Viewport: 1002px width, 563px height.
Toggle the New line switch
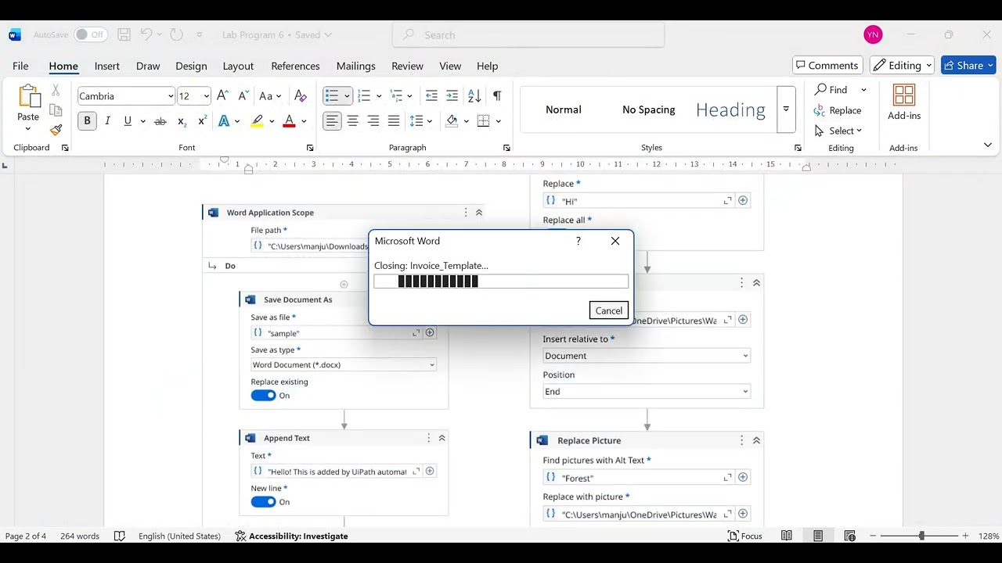pos(263,501)
